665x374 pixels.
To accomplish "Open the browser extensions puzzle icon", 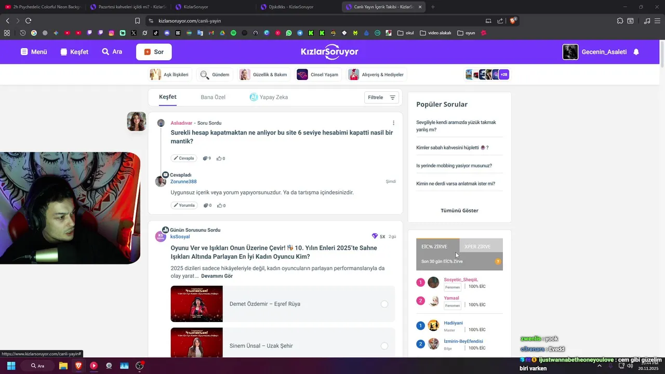I will click(x=620, y=21).
